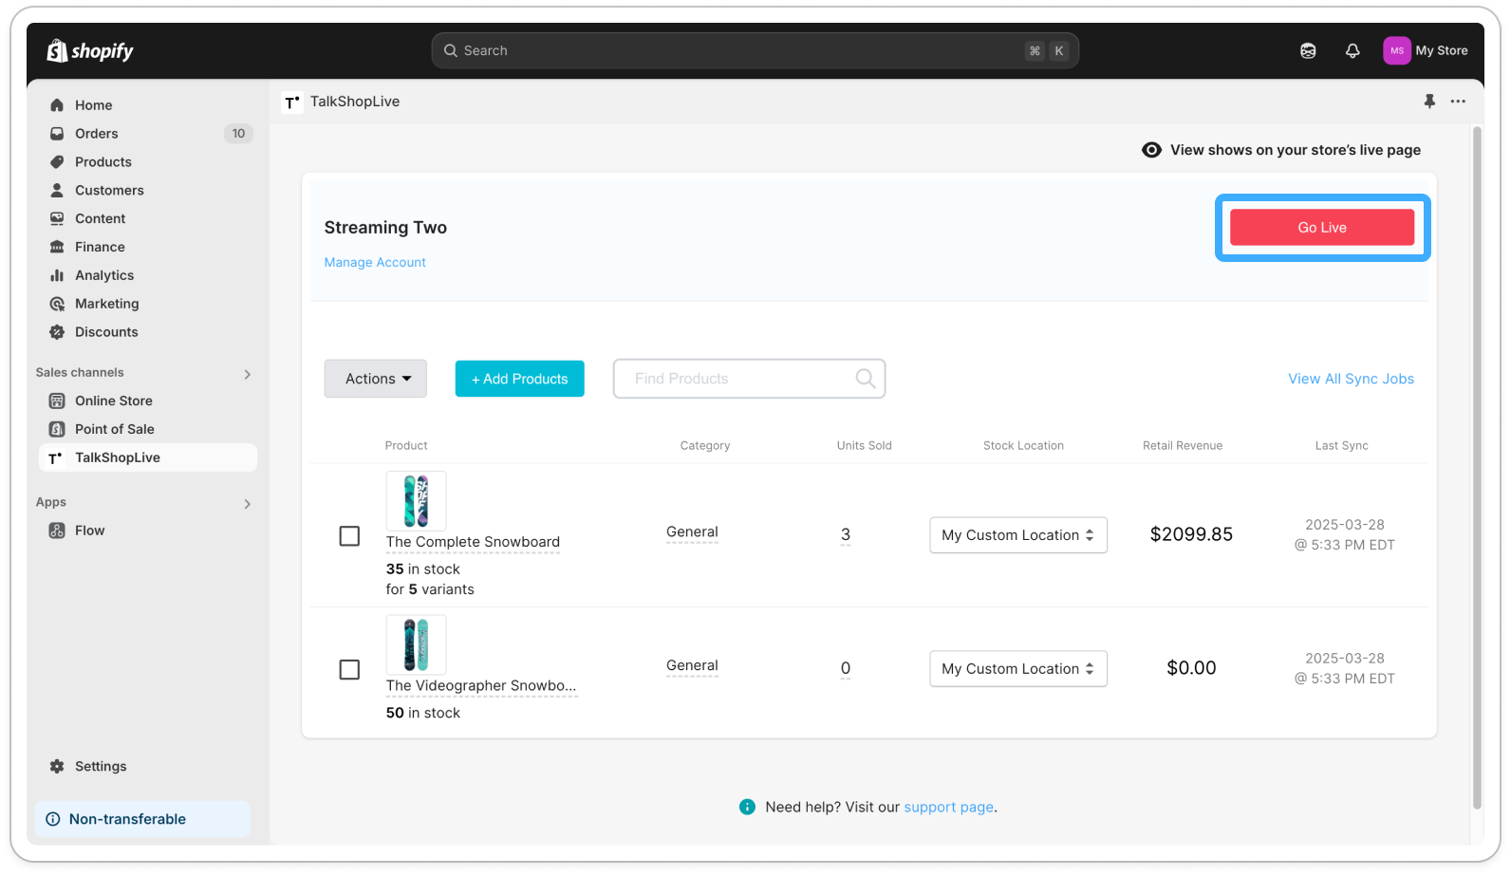Click the Flow app icon
Screen dimensions: 1511x876
pyautogui.click(x=57, y=531)
